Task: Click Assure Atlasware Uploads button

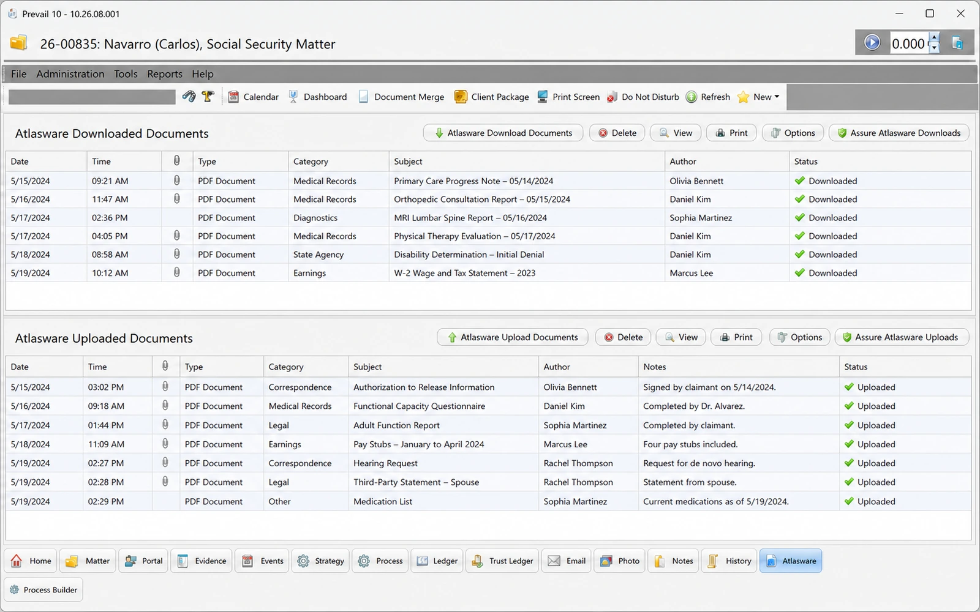Action: [x=902, y=337]
